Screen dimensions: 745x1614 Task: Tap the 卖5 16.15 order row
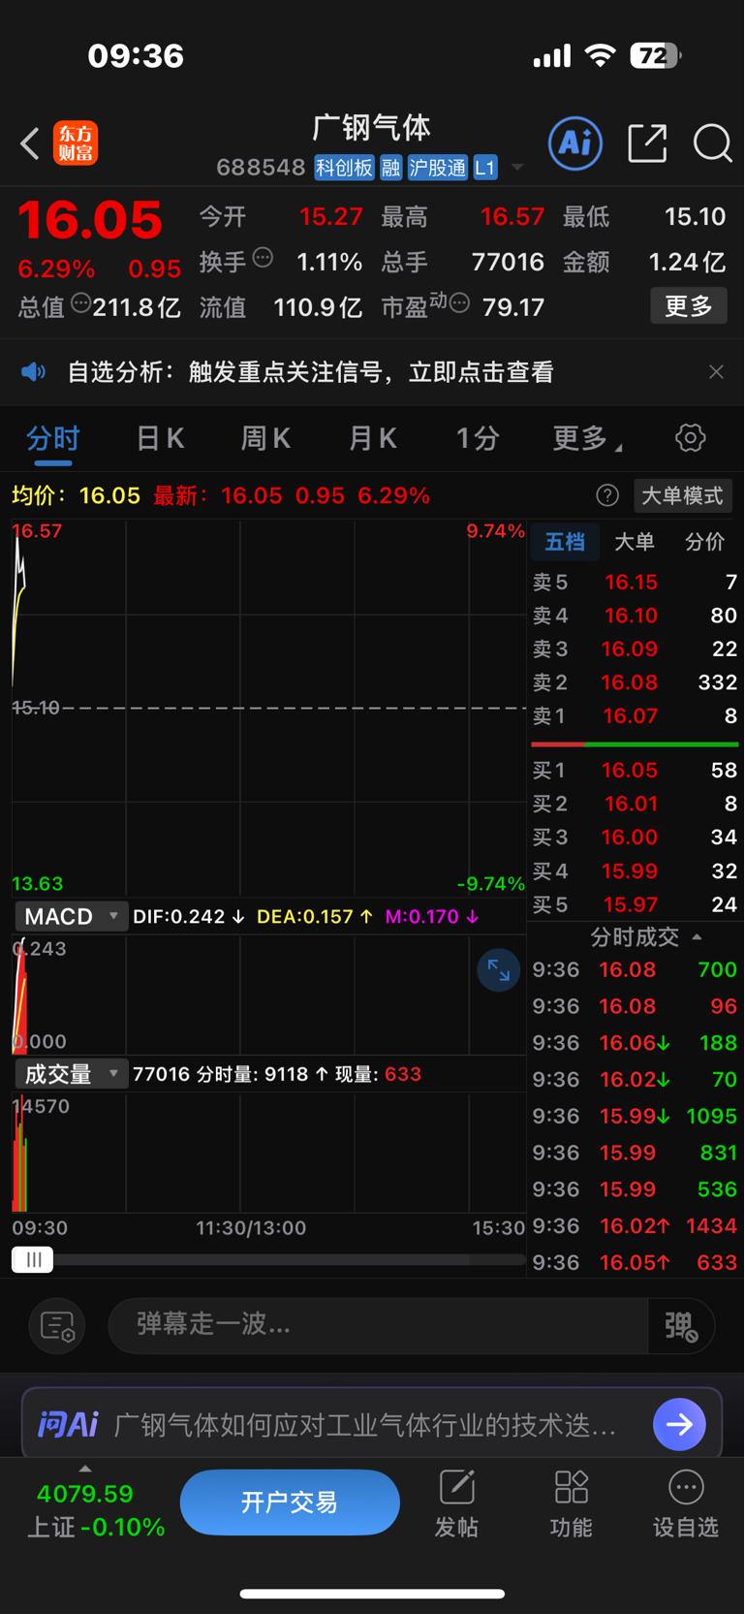635,583
